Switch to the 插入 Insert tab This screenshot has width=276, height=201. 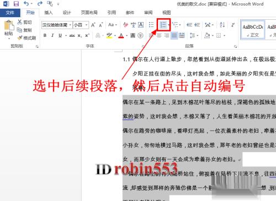[x=49, y=13]
